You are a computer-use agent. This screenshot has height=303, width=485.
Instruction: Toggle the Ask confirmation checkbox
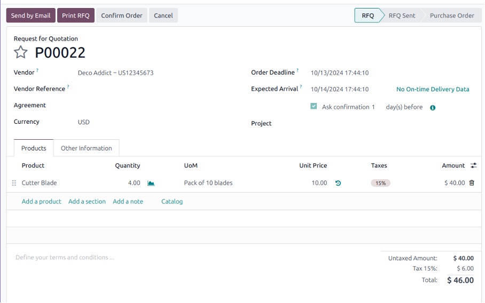[314, 106]
